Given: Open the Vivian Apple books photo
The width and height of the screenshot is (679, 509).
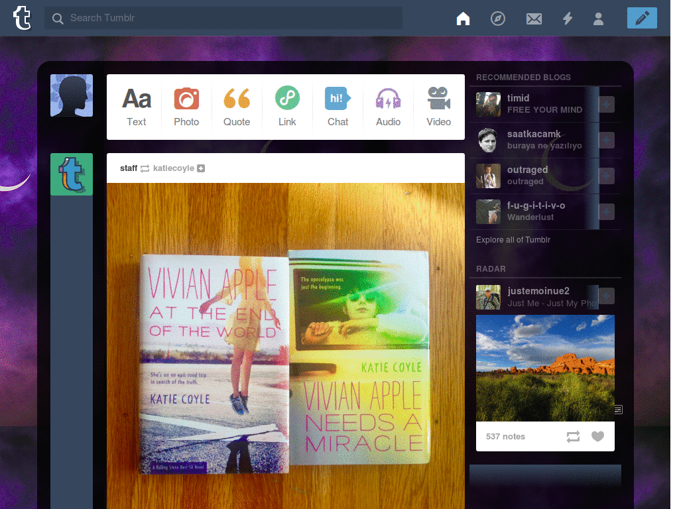Looking at the screenshot, I should 286,346.
